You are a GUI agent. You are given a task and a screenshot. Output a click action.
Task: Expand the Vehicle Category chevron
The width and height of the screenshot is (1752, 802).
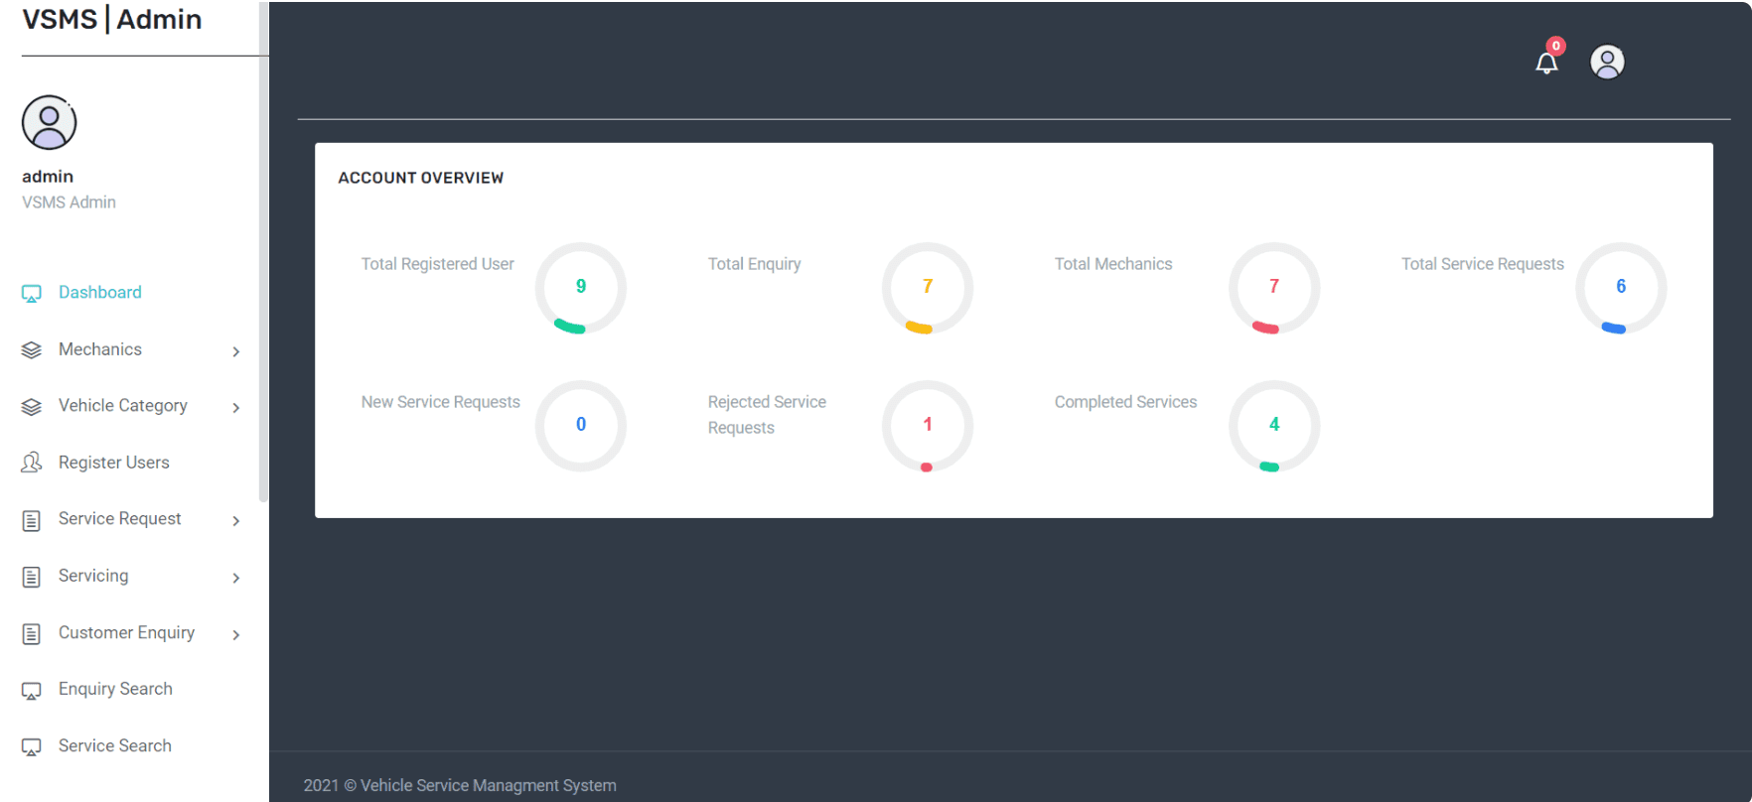coord(236,408)
